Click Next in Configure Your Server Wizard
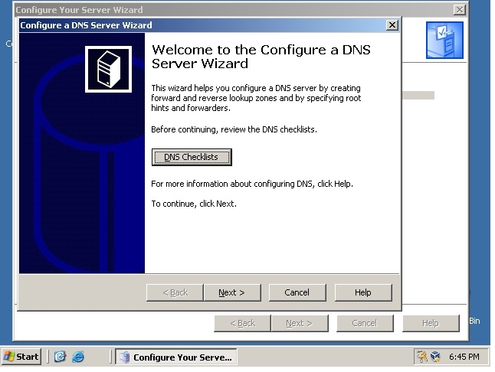This screenshot has height=372, width=495. (x=300, y=323)
